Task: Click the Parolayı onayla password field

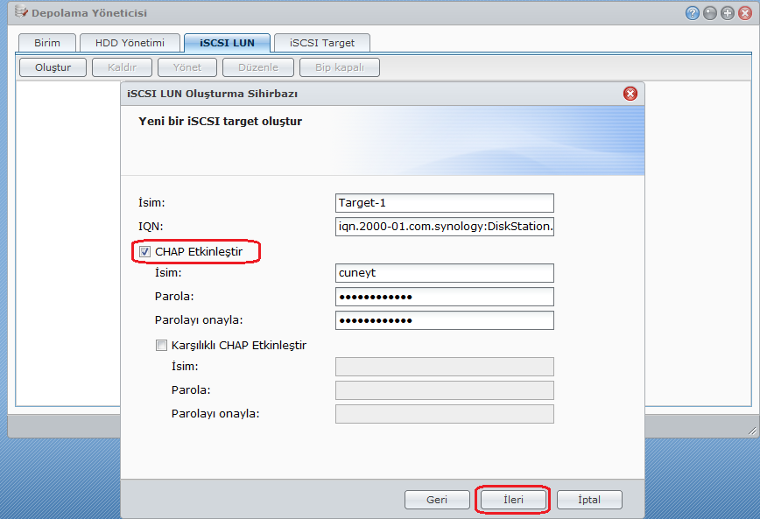Action: (444, 320)
